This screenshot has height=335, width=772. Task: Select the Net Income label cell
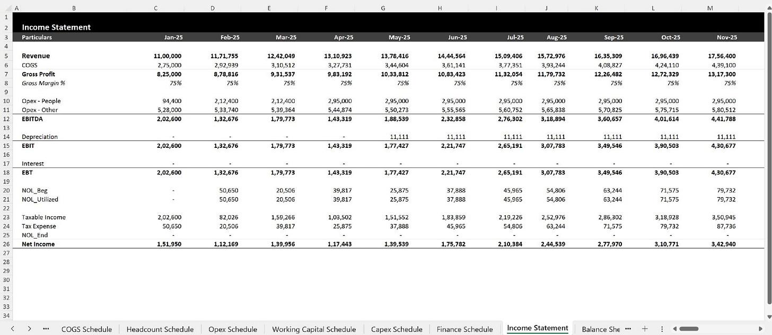tap(37, 244)
